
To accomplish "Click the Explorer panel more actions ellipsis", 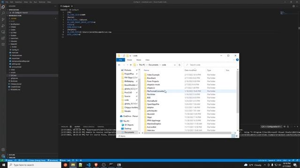I will pyautogui.click(x=55, y=6).
